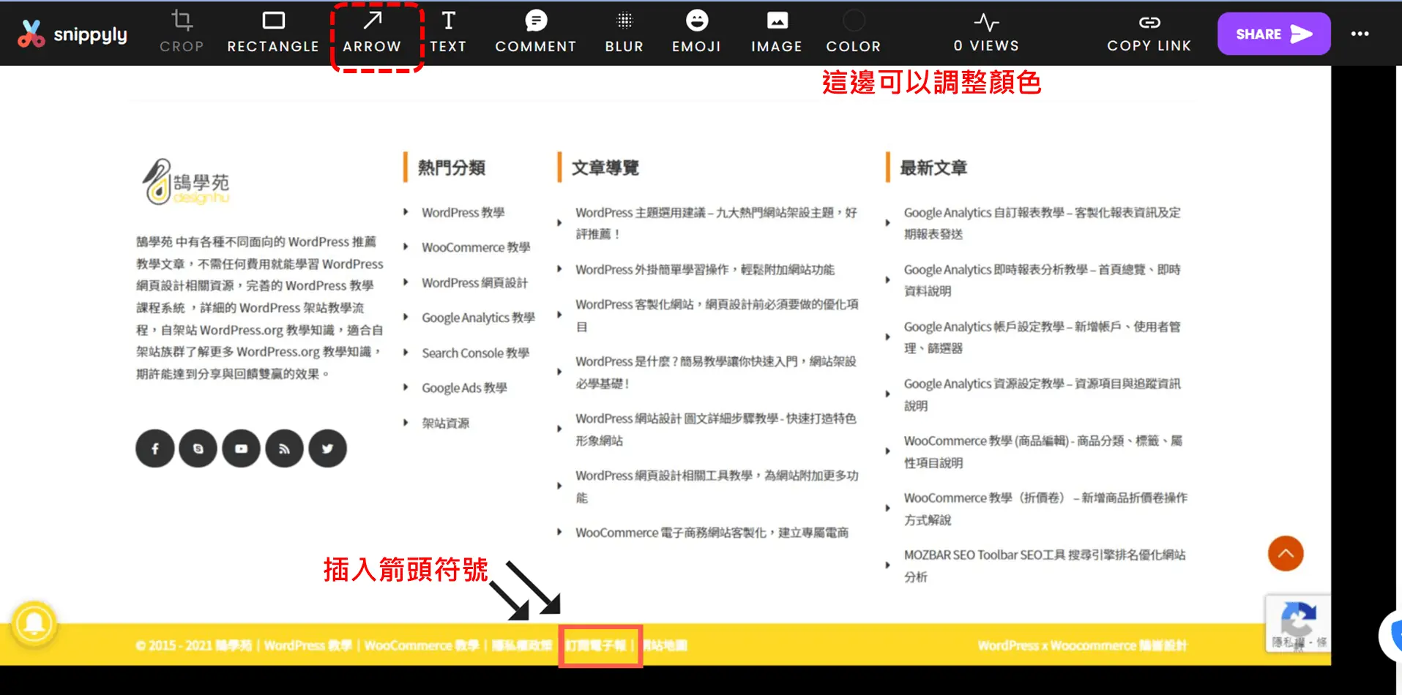The width and height of the screenshot is (1402, 695).
Task: Open the Twitter social icon
Action: (327, 448)
